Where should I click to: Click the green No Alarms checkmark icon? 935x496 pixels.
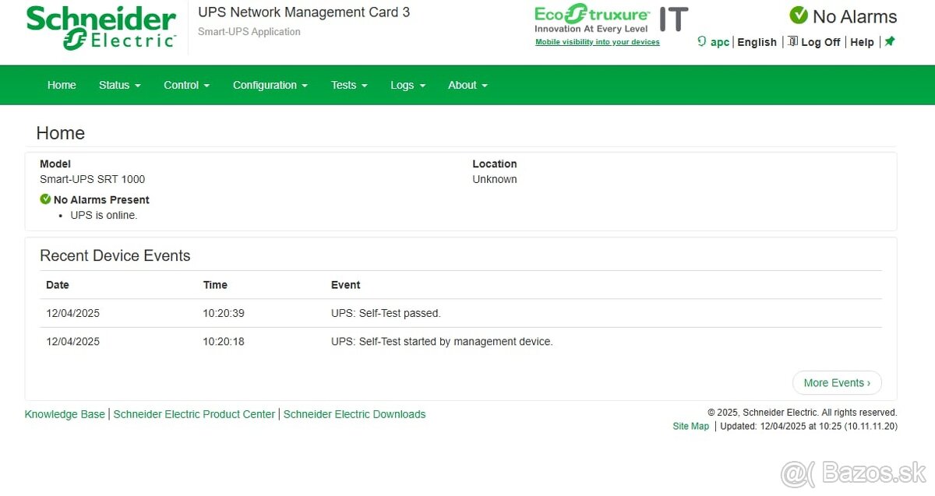[x=798, y=16]
